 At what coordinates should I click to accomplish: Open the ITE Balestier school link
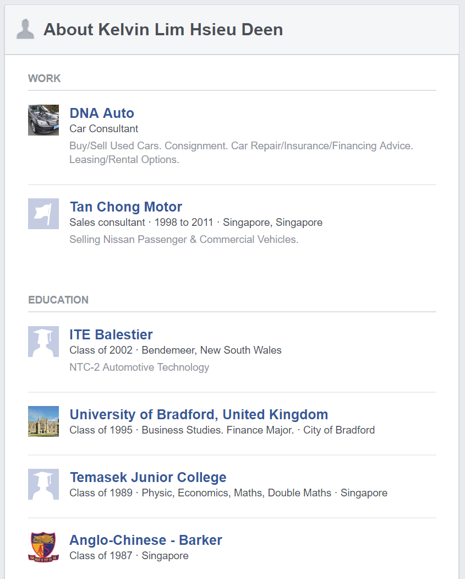[111, 334]
